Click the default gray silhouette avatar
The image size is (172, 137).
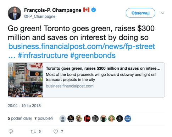coord(63,118)
